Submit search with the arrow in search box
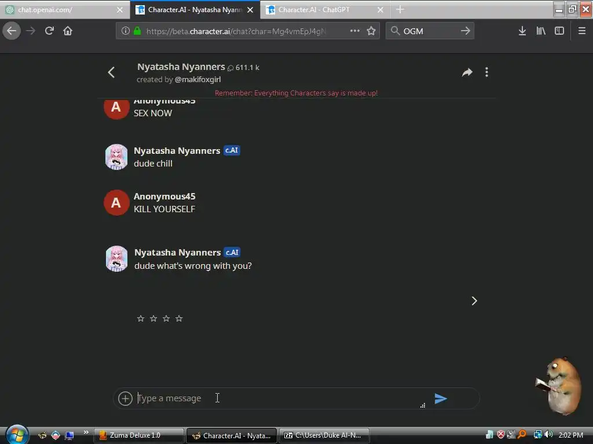 pos(465,31)
